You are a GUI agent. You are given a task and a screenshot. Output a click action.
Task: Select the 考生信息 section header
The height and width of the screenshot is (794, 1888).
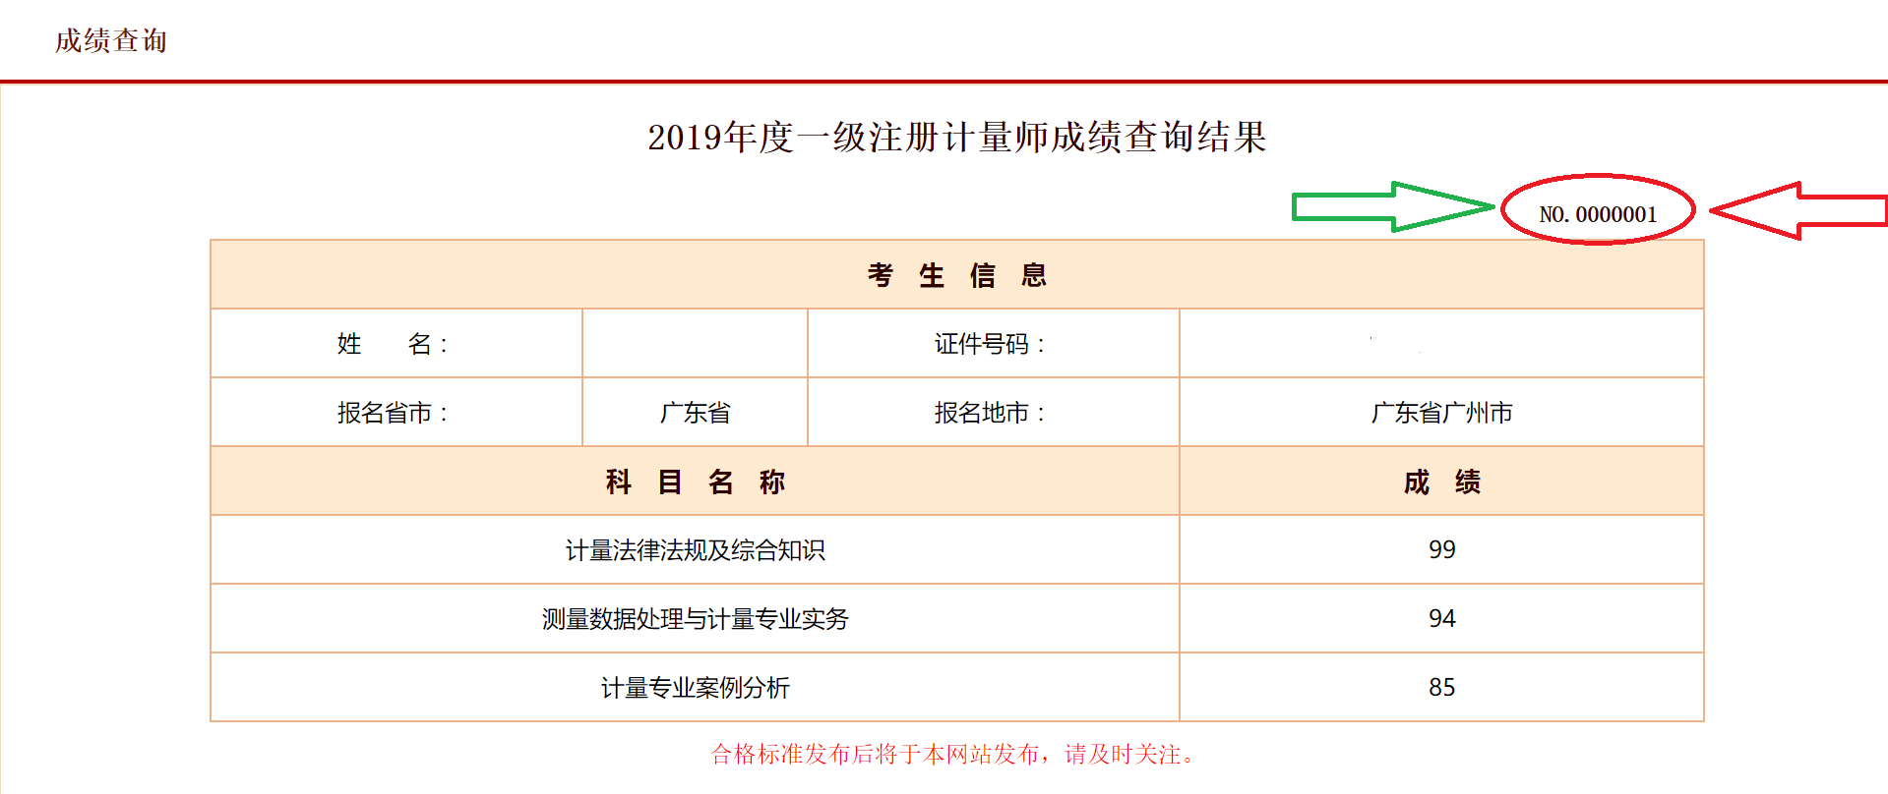coord(956,275)
